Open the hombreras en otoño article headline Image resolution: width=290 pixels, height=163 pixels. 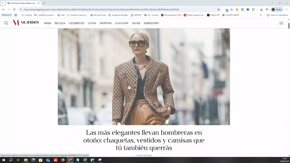pos(144,140)
